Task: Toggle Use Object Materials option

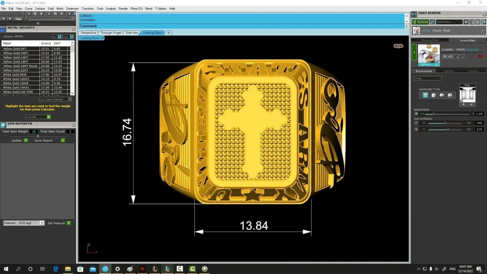Action: [55, 99]
